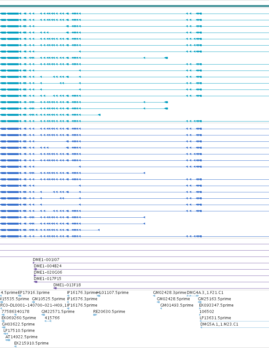Select the AT14922.5prime EST label
This screenshot has width=269, height=348.
click(21, 337)
